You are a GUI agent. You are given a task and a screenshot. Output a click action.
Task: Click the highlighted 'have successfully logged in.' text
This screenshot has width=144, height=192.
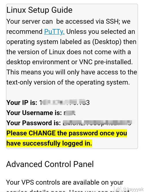(49, 143)
